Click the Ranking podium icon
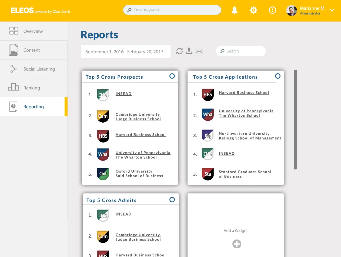341x257 pixels. point(14,87)
